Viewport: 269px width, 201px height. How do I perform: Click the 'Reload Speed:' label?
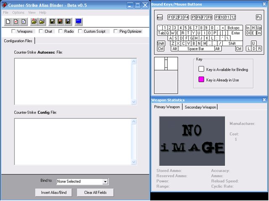pyautogui.click(x=225, y=181)
